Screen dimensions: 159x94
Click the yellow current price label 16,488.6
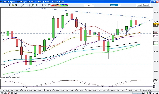coord(156,24)
